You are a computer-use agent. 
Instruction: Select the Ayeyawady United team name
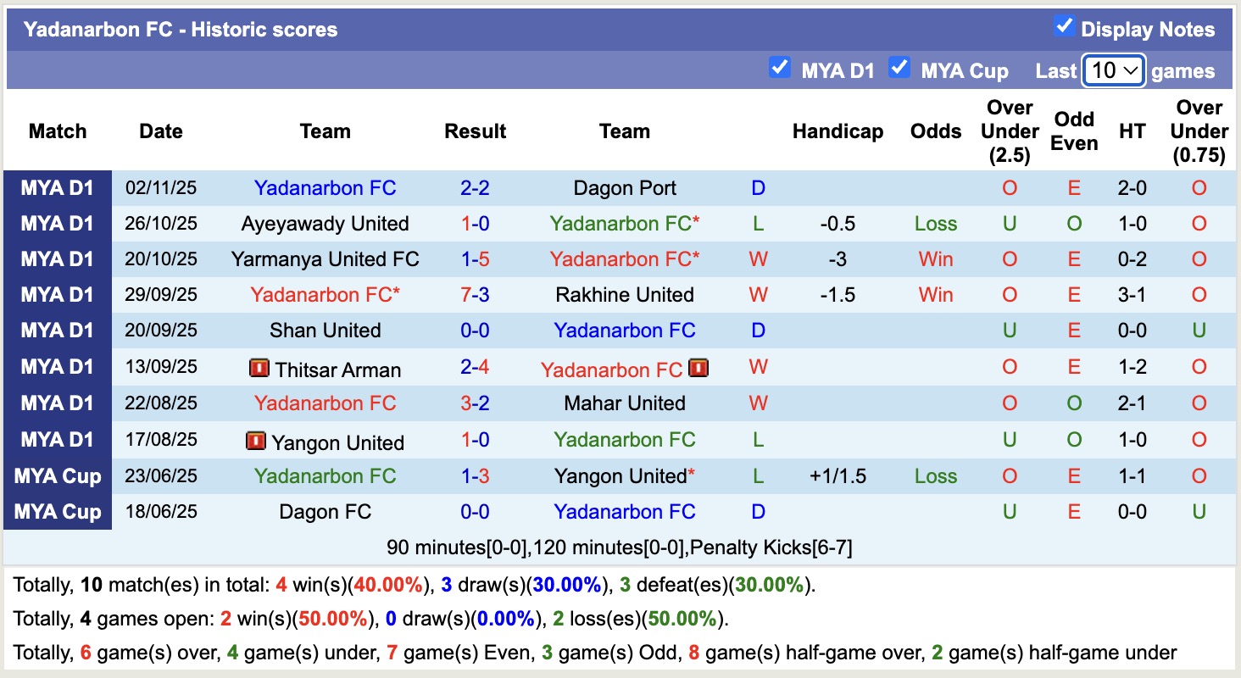(325, 224)
